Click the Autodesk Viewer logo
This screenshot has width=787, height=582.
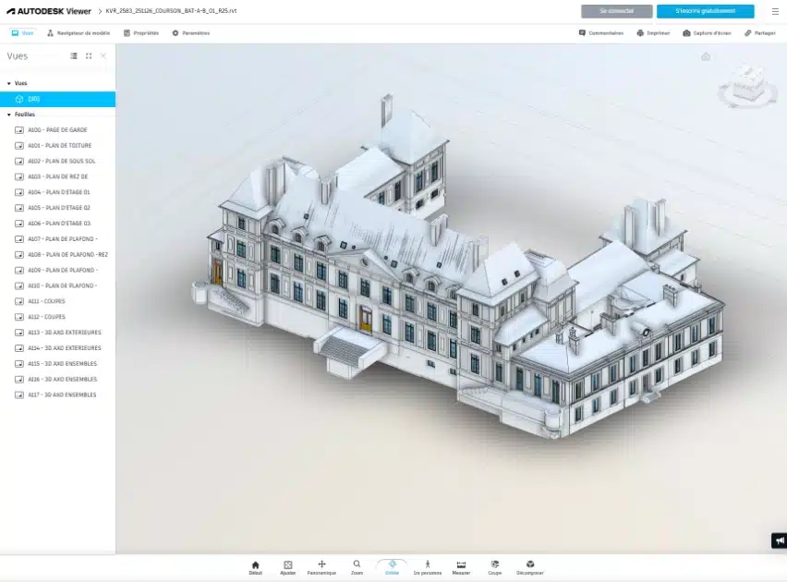point(49,11)
